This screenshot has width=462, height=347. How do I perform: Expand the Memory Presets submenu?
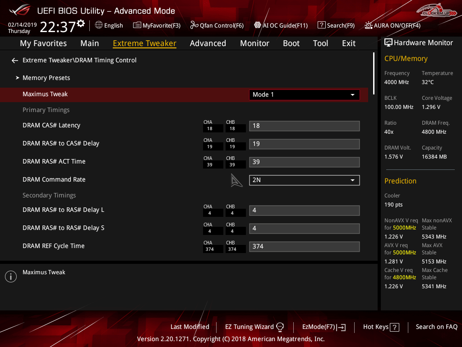click(46, 78)
